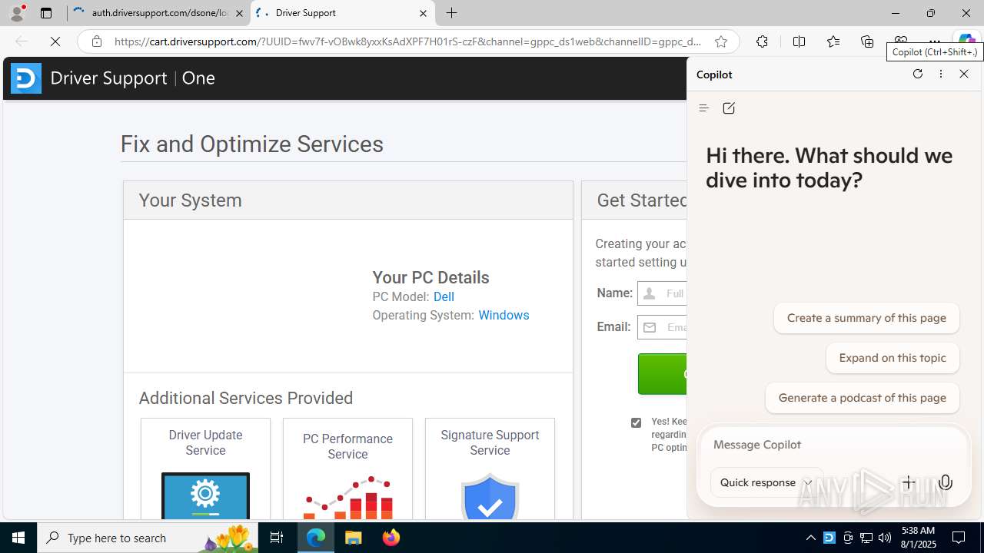This screenshot has height=553, width=984.
Task: Uncheck the Yes! Keep me informed checkbox
Action: (x=636, y=422)
